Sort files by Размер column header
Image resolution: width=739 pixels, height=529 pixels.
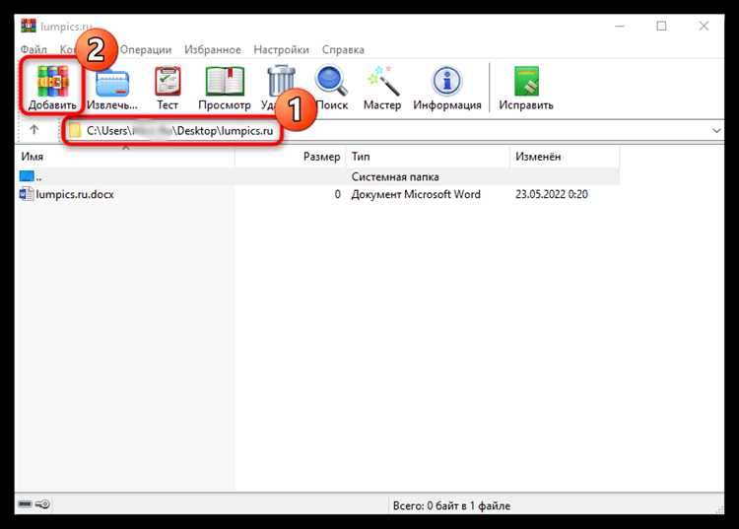pos(291,157)
